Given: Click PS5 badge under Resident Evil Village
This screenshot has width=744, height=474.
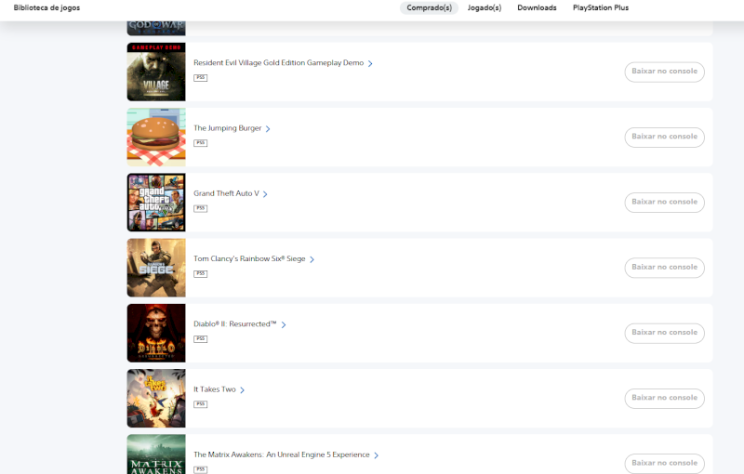Looking at the screenshot, I should (x=200, y=78).
